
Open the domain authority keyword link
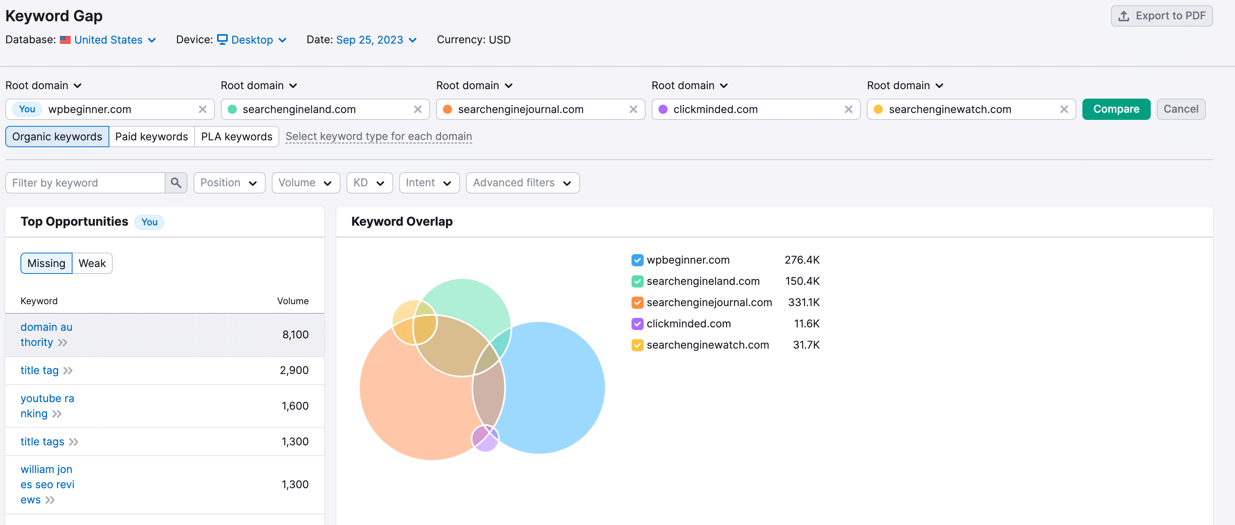coord(46,335)
